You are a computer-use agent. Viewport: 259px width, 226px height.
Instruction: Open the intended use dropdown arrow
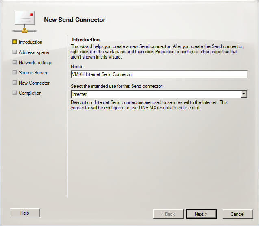[244, 94]
